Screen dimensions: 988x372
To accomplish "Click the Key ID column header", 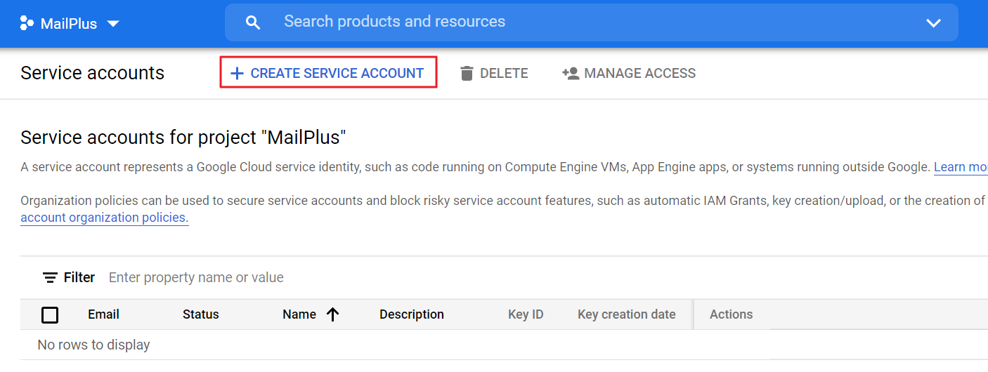I will (526, 314).
